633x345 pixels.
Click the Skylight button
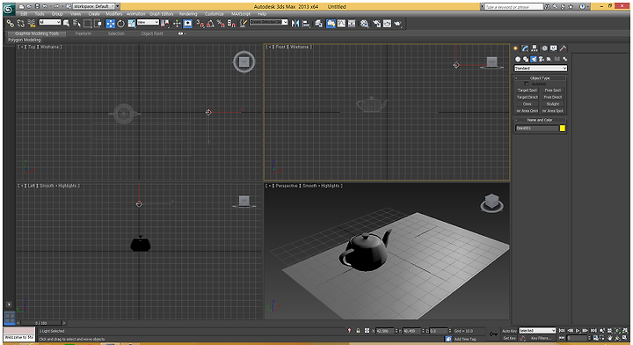pos(553,104)
